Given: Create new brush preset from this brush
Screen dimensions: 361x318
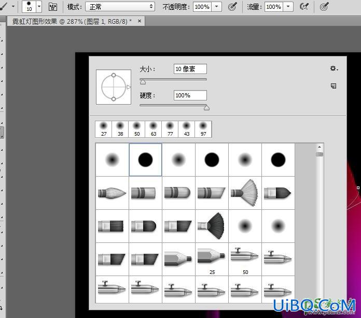Looking at the screenshot, I should (x=334, y=86).
